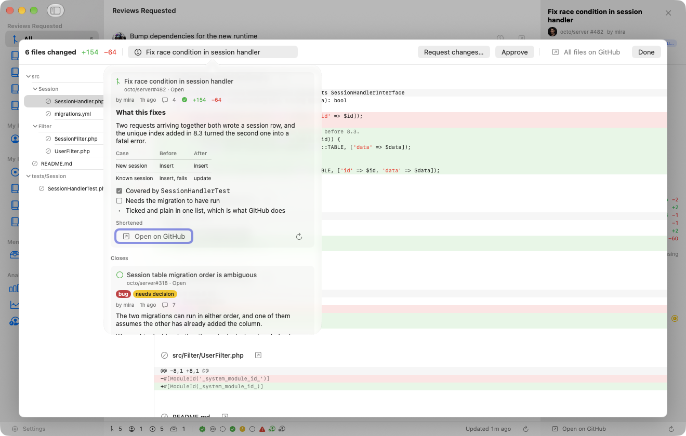Collapse the Filter folder in the file tree
Viewport: 686px width, 436px height.
pyautogui.click(x=35, y=126)
